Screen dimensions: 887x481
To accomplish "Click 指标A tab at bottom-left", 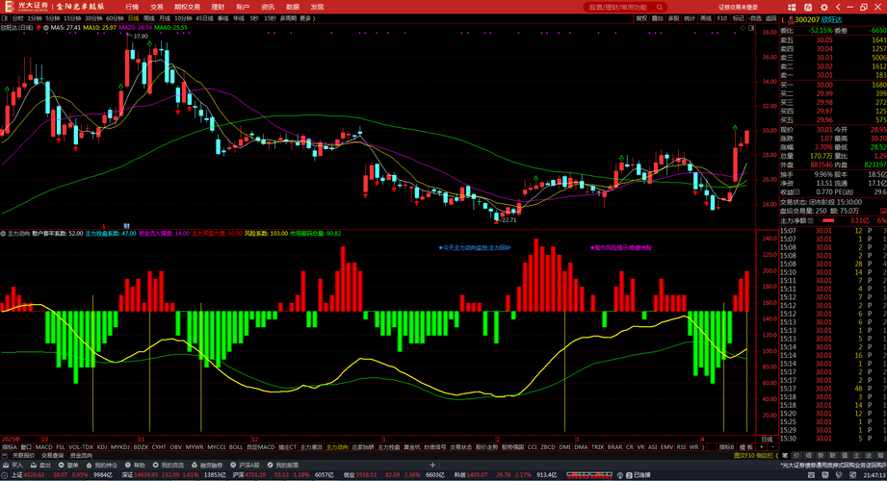I will (x=9, y=447).
